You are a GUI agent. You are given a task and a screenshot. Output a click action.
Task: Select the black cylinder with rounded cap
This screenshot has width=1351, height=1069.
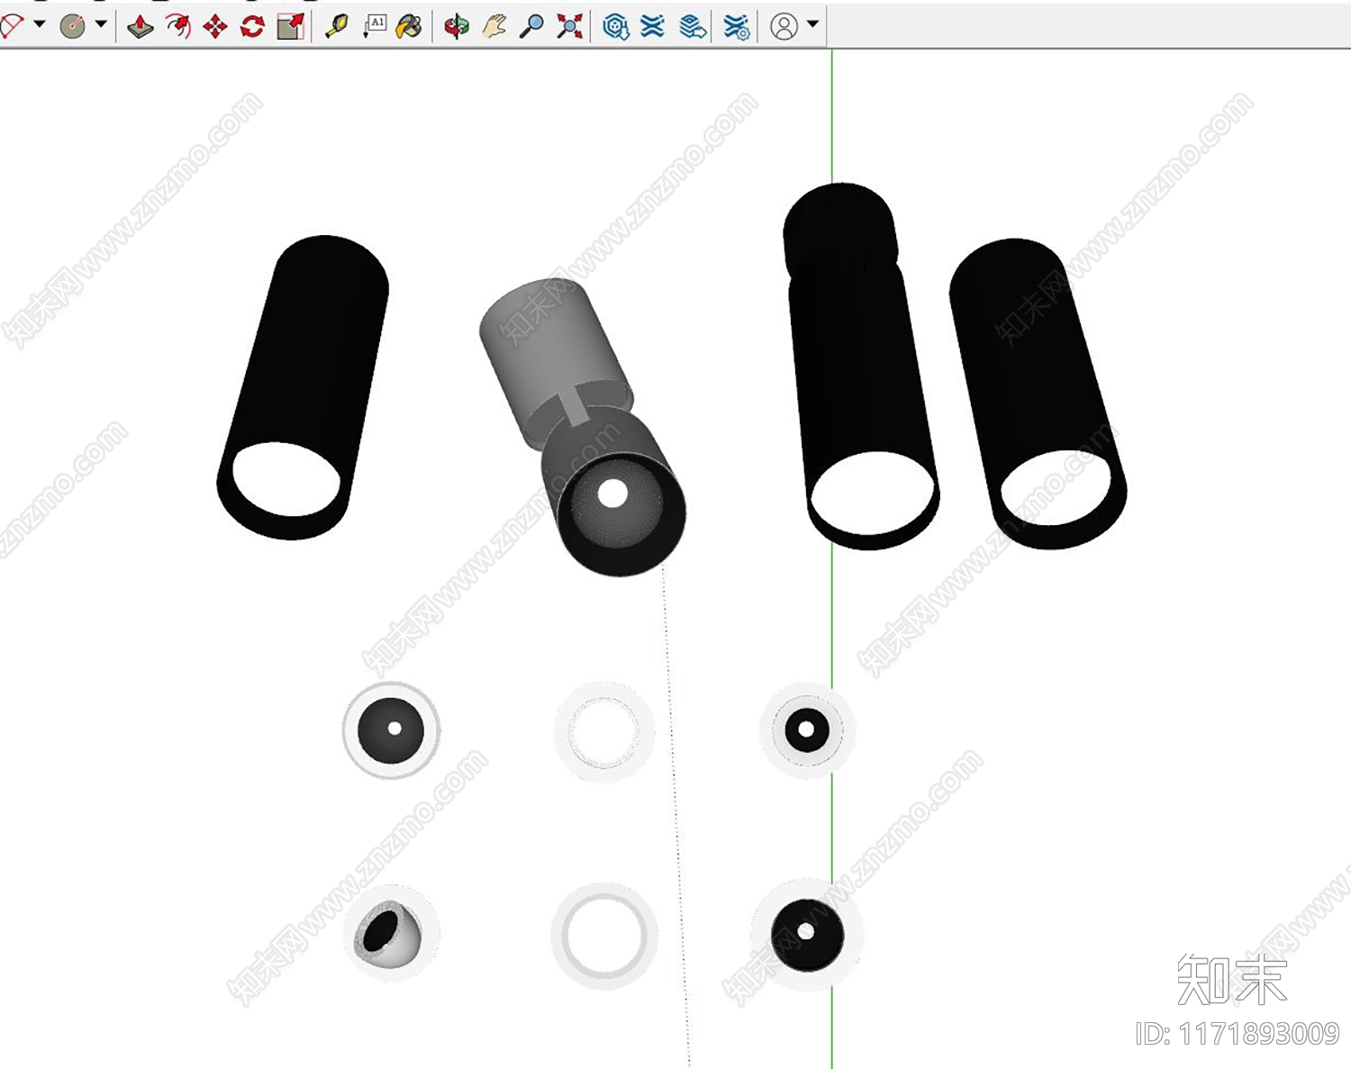click(859, 366)
